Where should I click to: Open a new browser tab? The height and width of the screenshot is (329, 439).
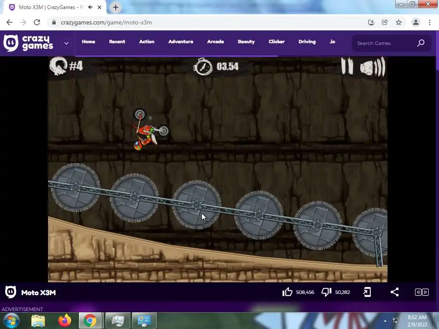coord(116,7)
